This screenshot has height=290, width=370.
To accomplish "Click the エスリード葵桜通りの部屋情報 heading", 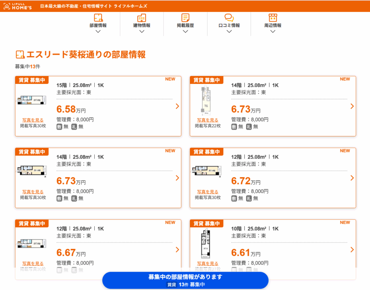I will 86,54.
